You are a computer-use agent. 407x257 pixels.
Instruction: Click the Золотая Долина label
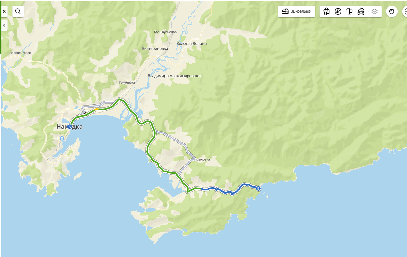click(x=192, y=43)
